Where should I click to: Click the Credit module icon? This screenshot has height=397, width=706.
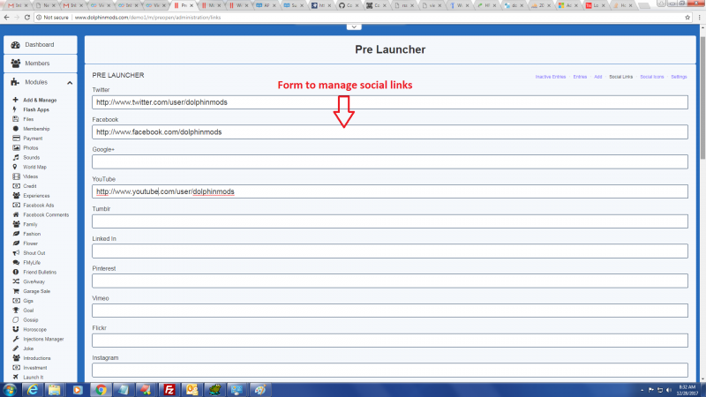click(16, 186)
